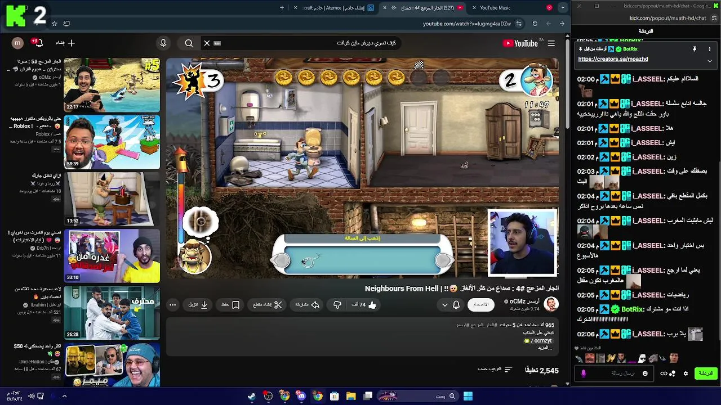Open Google Chrome from taskbar
721x405 pixels.
click(318, 397)
